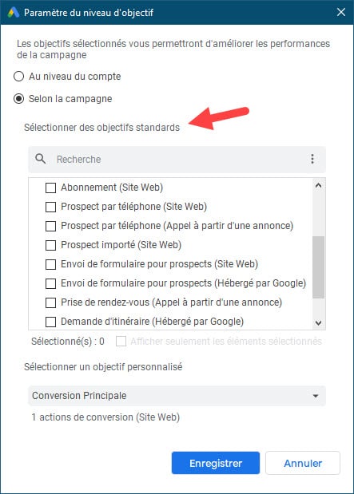Click the Annuler button
354x494 pixels.
303,463
